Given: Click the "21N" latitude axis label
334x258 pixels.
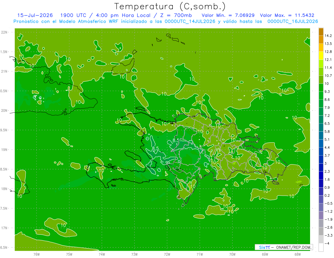Looking at the screenshot, I should (4, 72).
